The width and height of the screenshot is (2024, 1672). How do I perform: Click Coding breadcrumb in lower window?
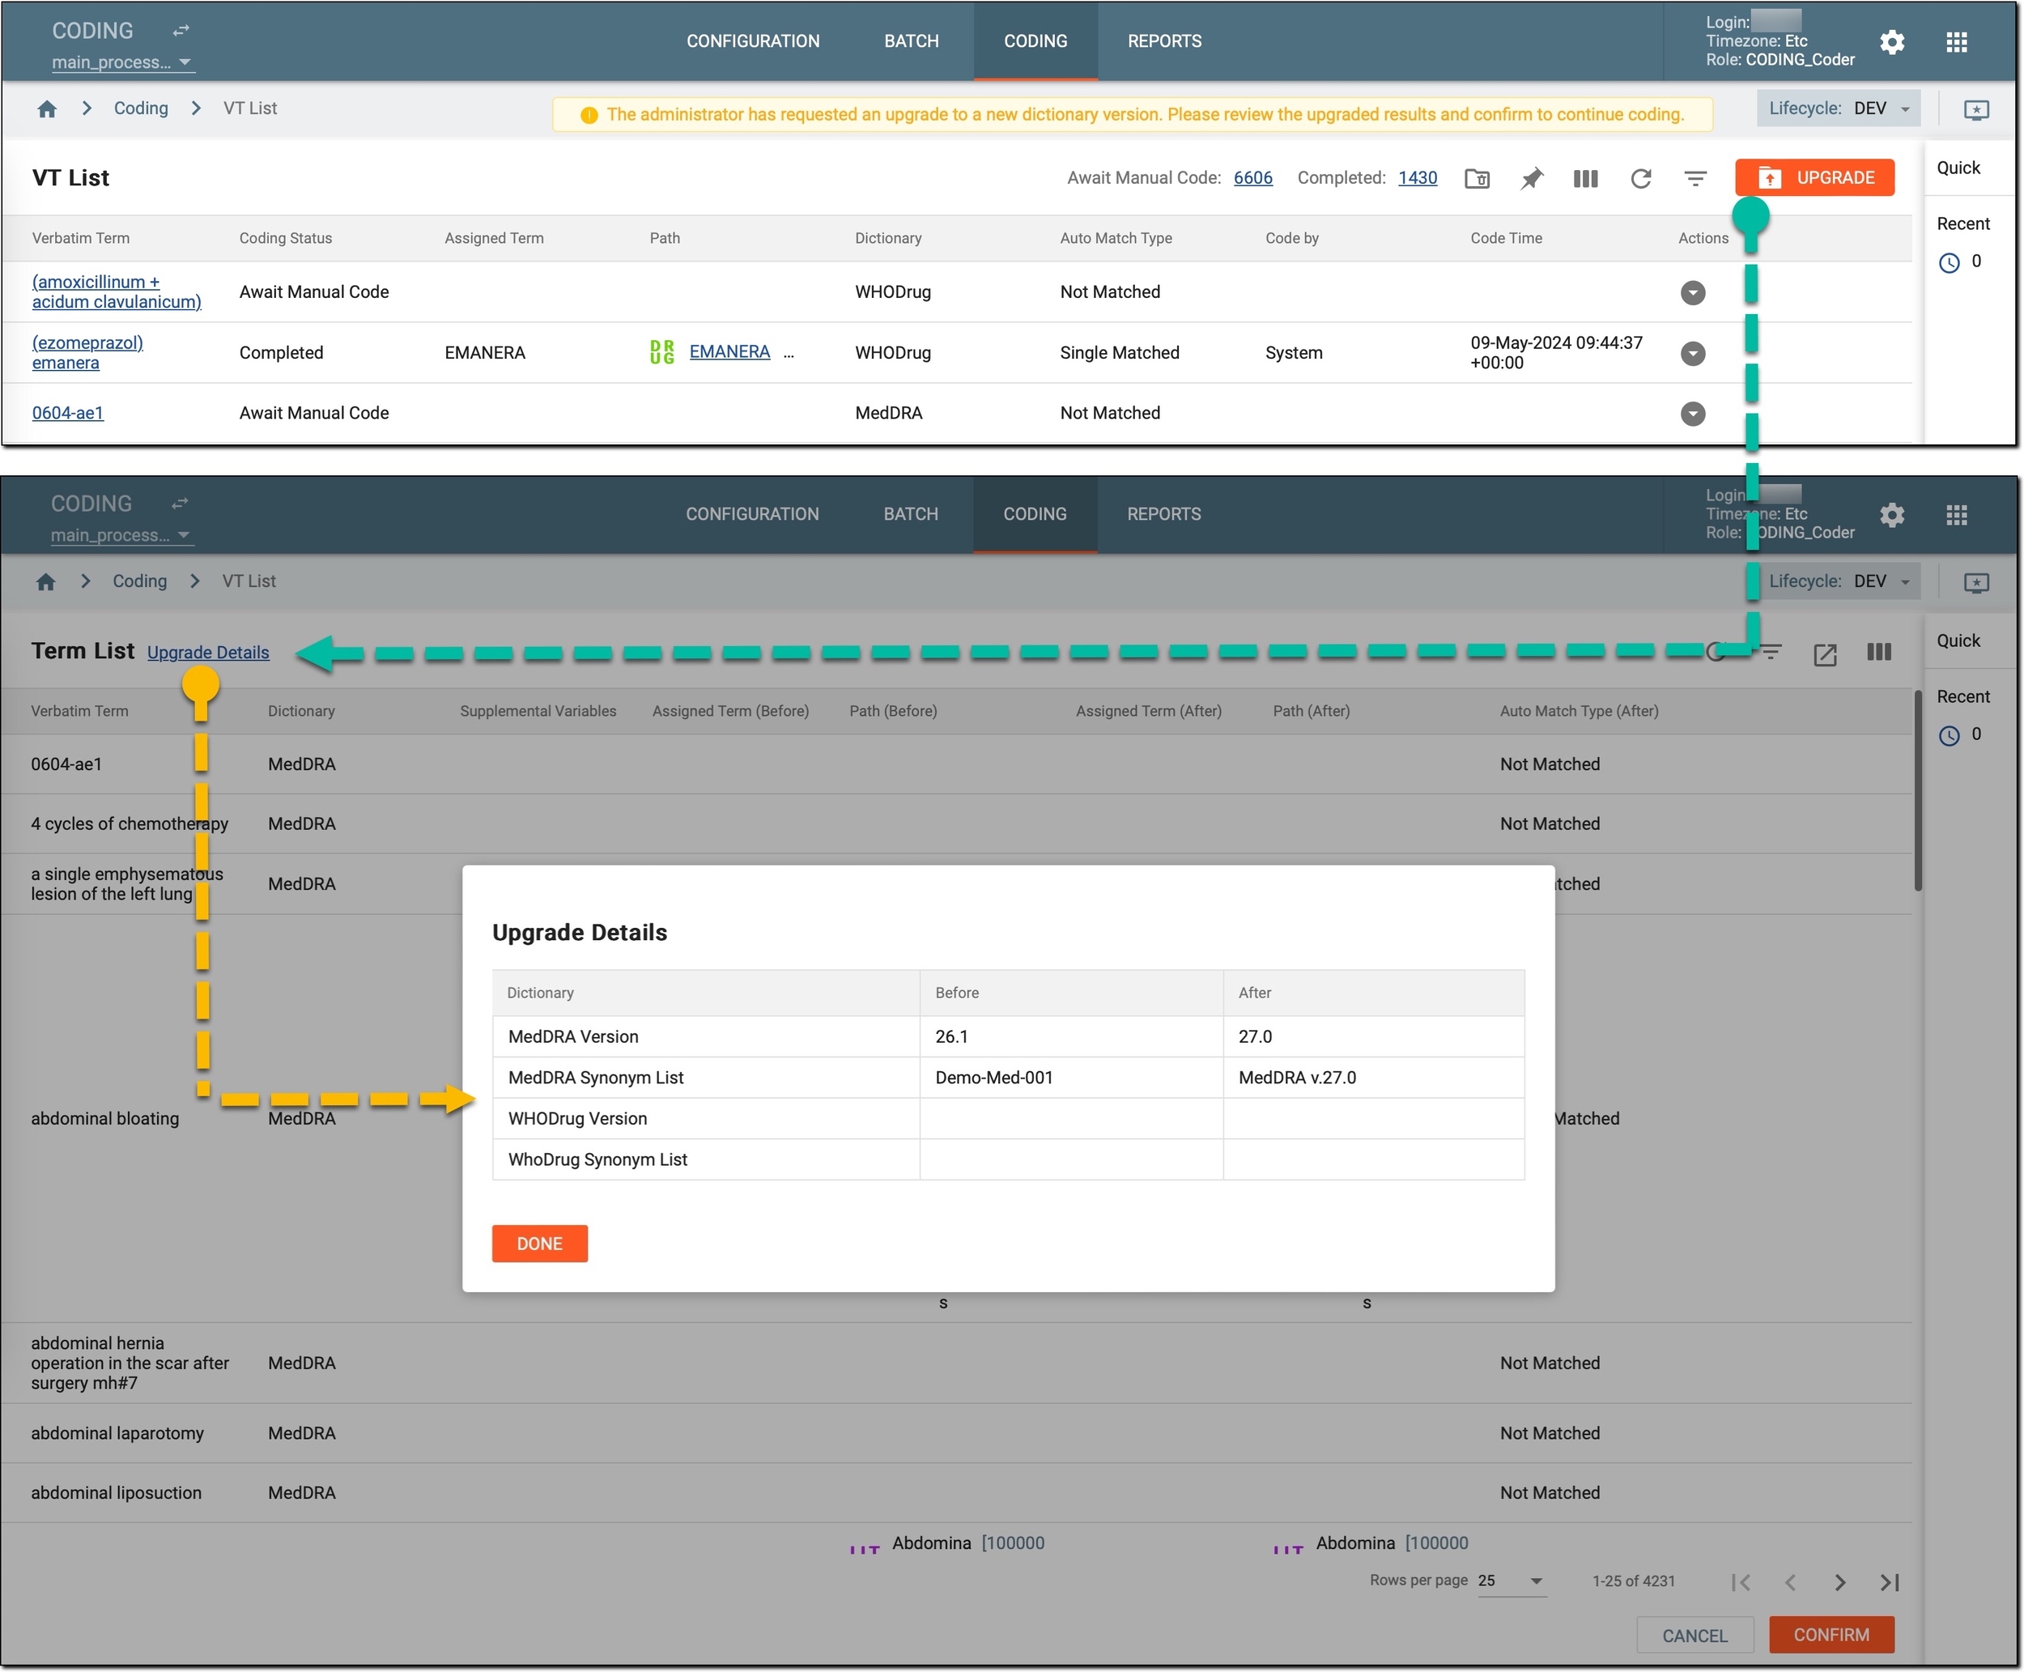[139, 581]
